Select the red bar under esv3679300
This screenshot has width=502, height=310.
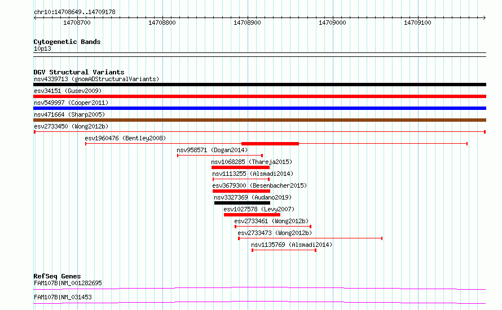pyautogui.click(x=241, y=191)
